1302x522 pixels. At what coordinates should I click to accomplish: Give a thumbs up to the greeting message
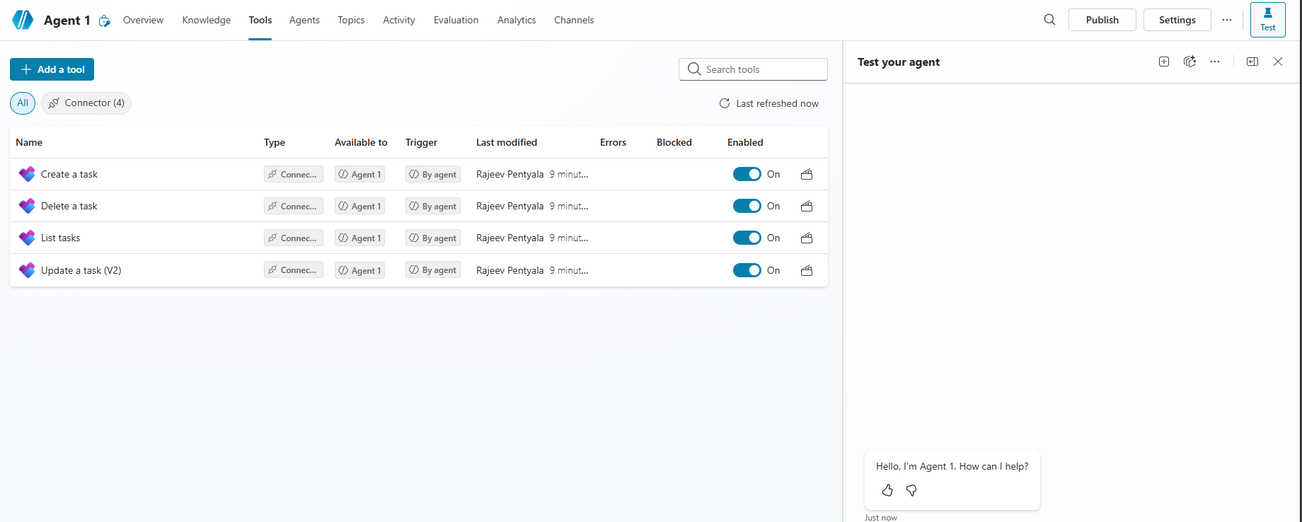tap(887, 490)
